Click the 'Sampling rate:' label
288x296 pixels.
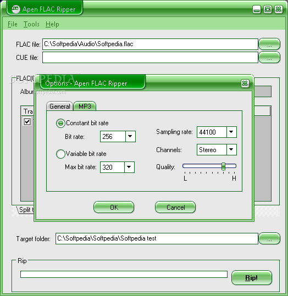pyautogui.click(x=174, y=132)
